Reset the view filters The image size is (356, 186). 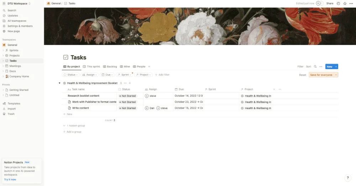point(302,75)
